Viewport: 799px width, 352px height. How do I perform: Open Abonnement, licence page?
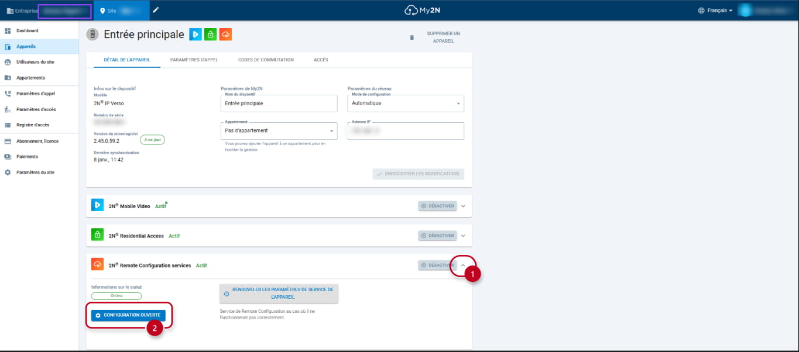(39, 141)
